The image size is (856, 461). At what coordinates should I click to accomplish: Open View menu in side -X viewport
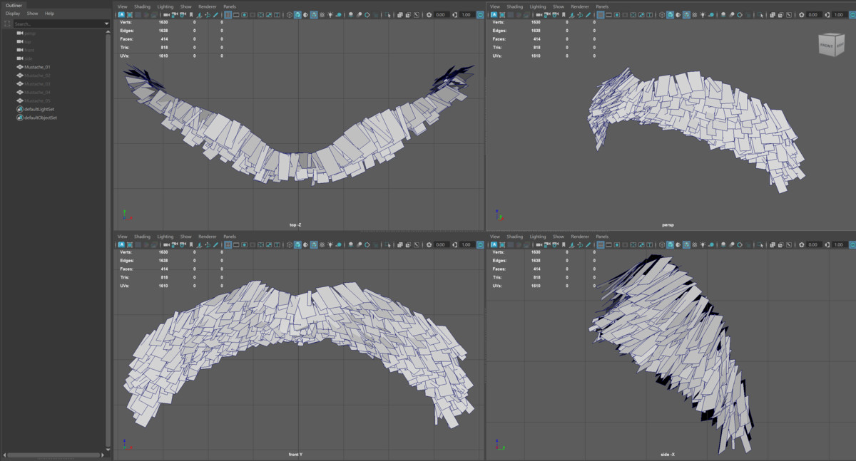pos(494,236)
